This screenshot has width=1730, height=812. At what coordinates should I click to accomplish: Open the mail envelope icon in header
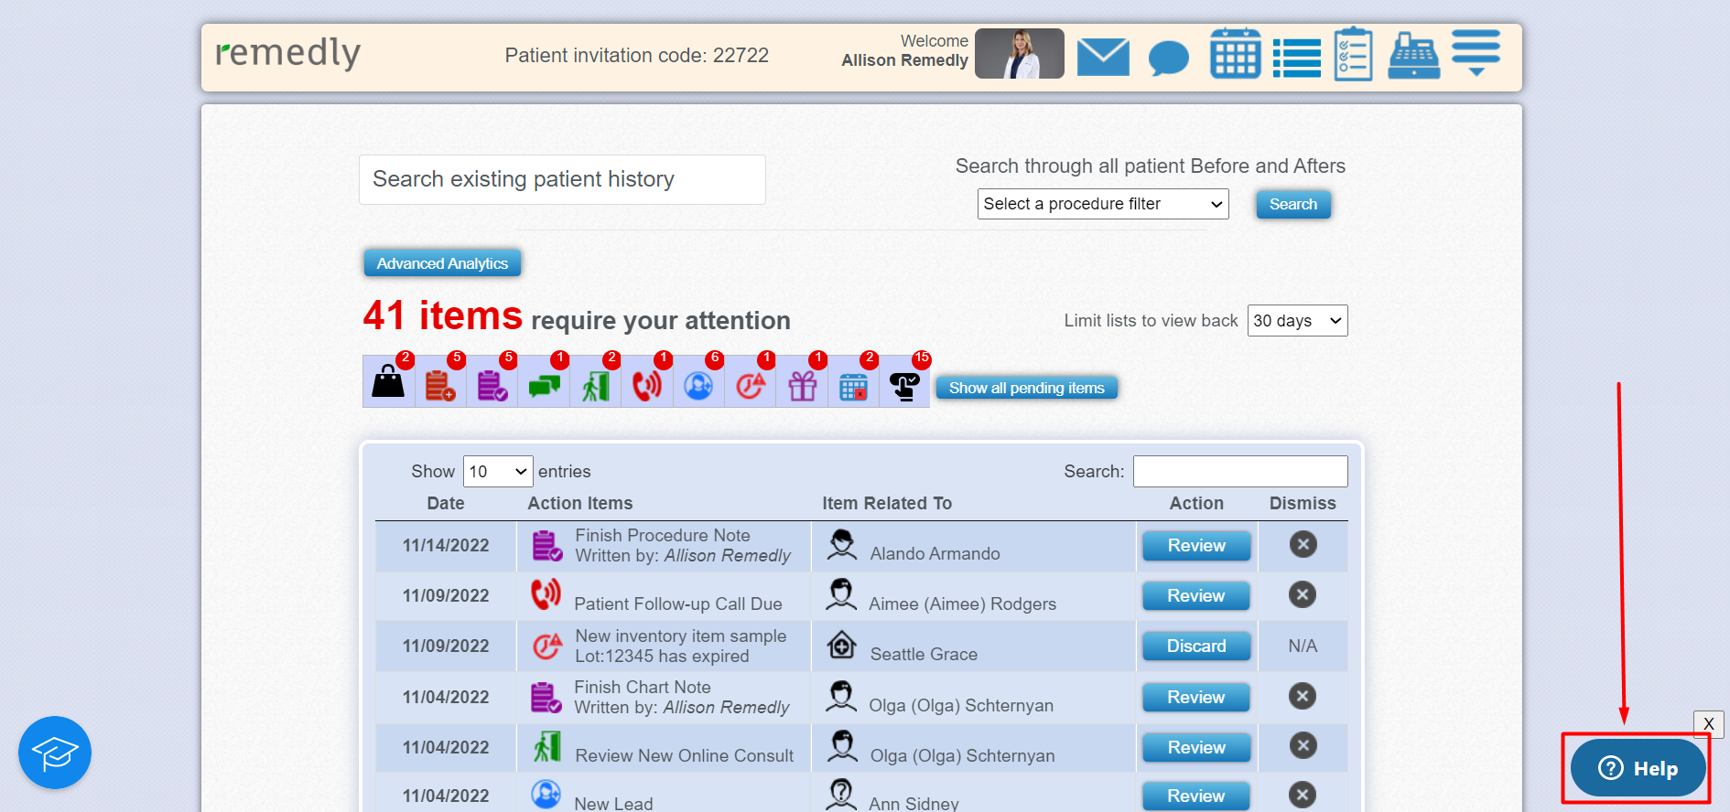[x=1103, y=57]
